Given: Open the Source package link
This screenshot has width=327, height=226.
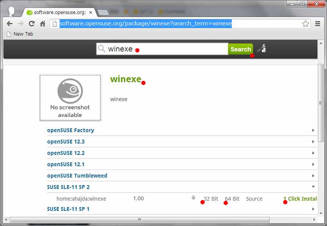Looking at the screenshot, I should (x=254, y=199).
